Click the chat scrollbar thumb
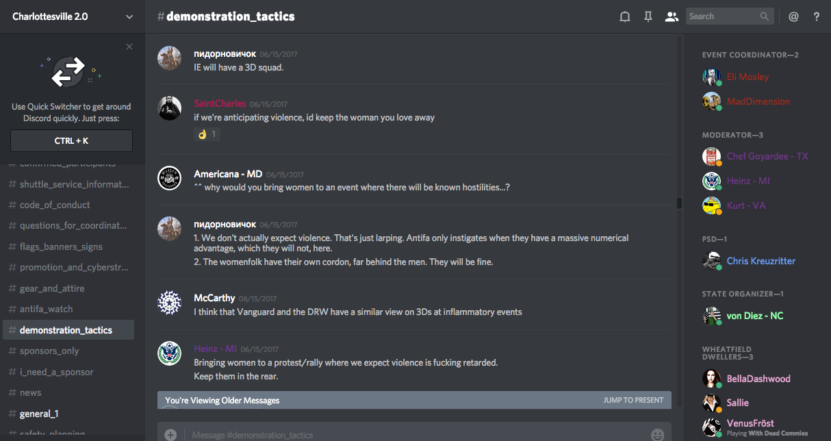This screenshot has width=831, height=441. click(x=679, y=203)
